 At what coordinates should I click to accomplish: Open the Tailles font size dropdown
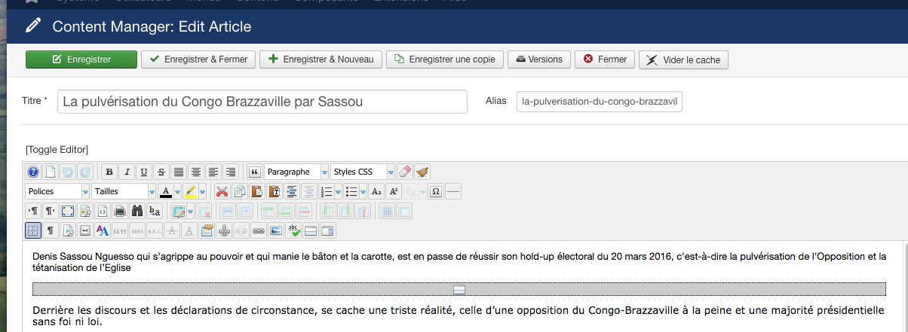(x=124, y=191)
